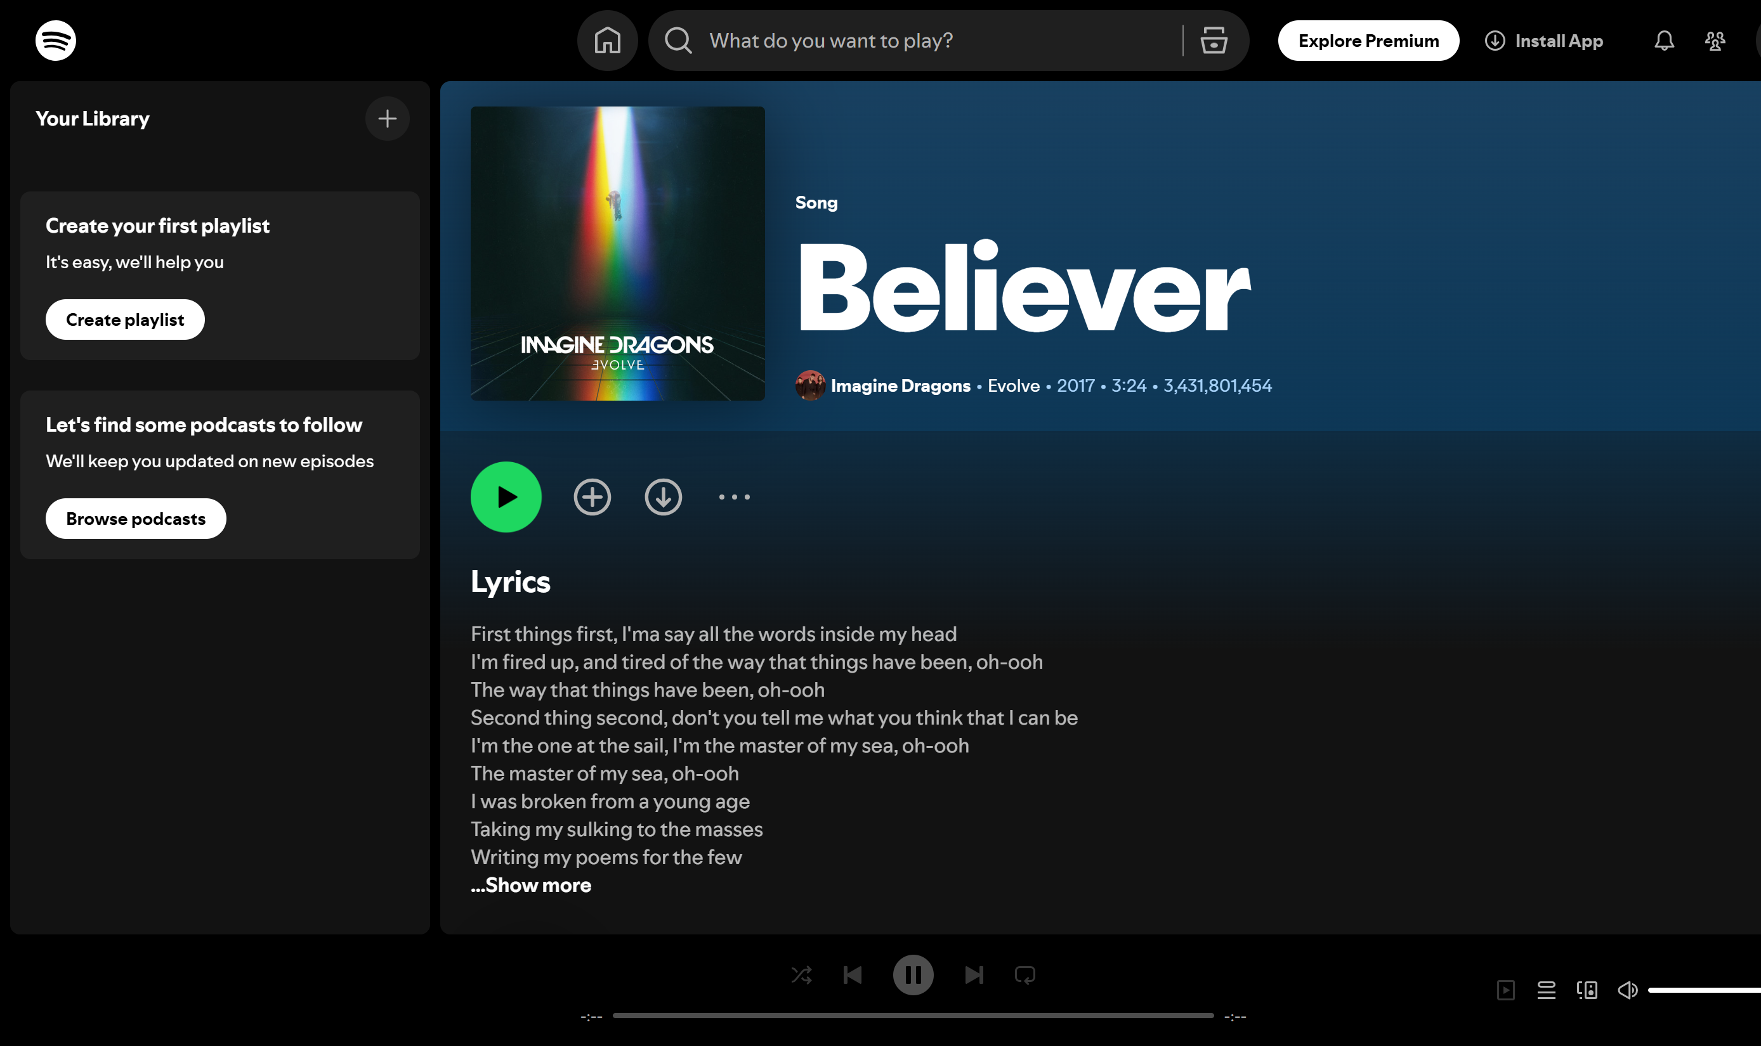Click Create playlist button
Image resolution: width=1761 pixels, height=1046 pixels.
point(125,320)
